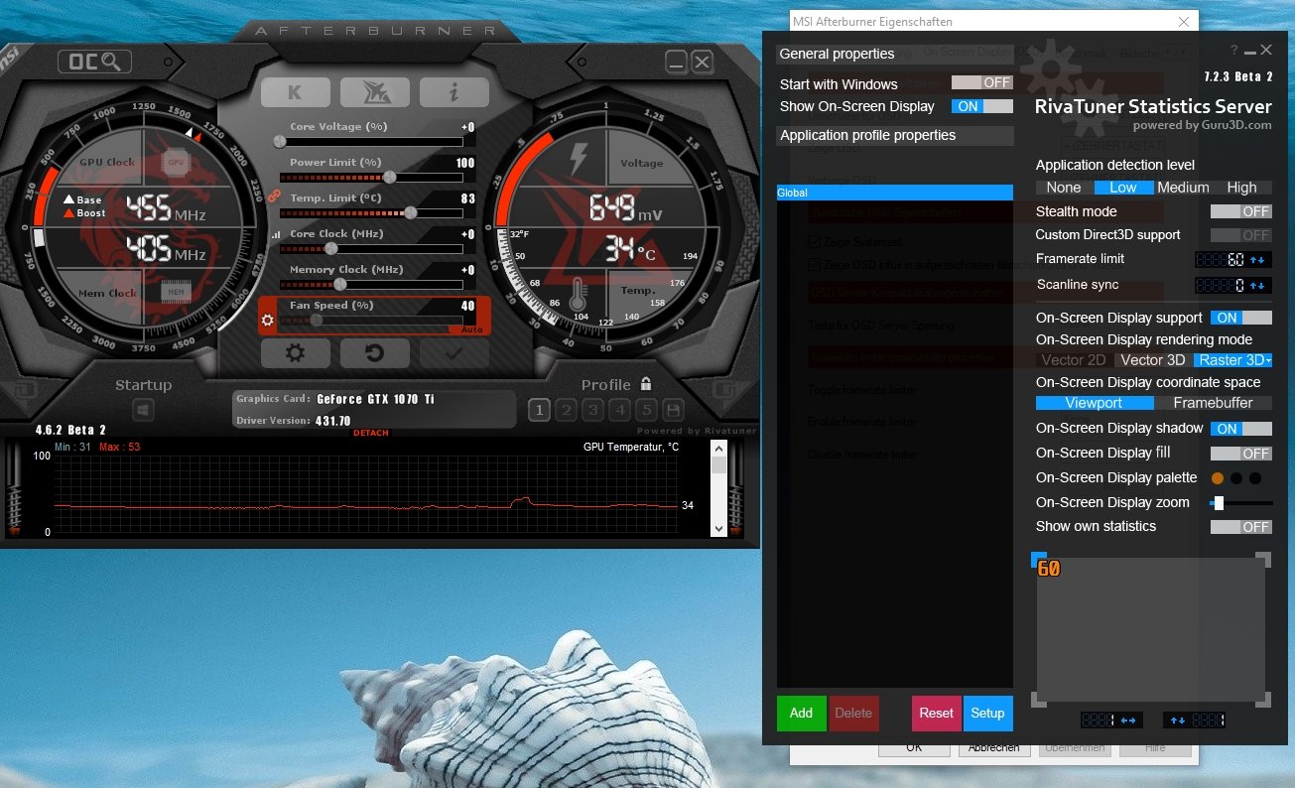Open the curve editor icon beside Core Clock

click(x=275, y=235)
